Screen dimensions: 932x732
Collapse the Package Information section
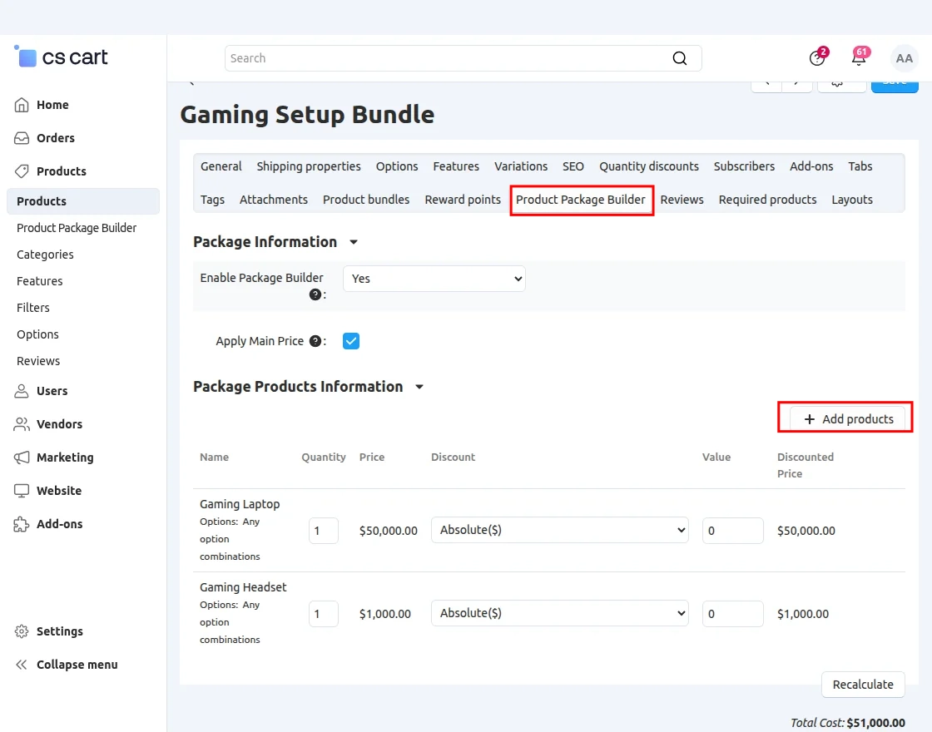click(x=353, y=242)
